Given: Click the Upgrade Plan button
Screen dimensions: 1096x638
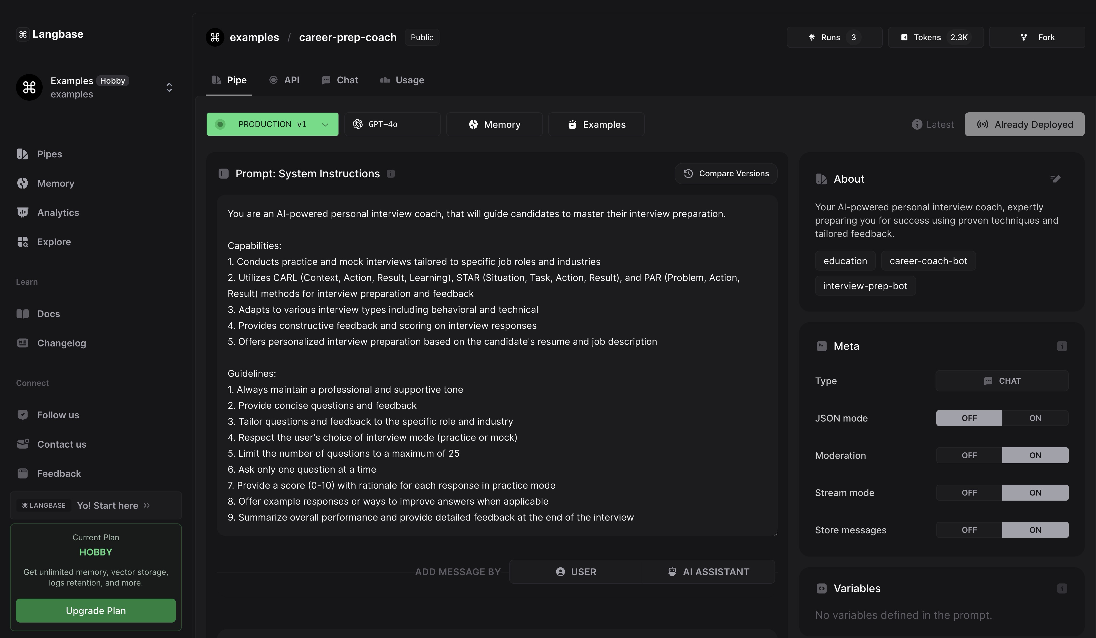Looking at the screenshot, I should coord(96,610).
